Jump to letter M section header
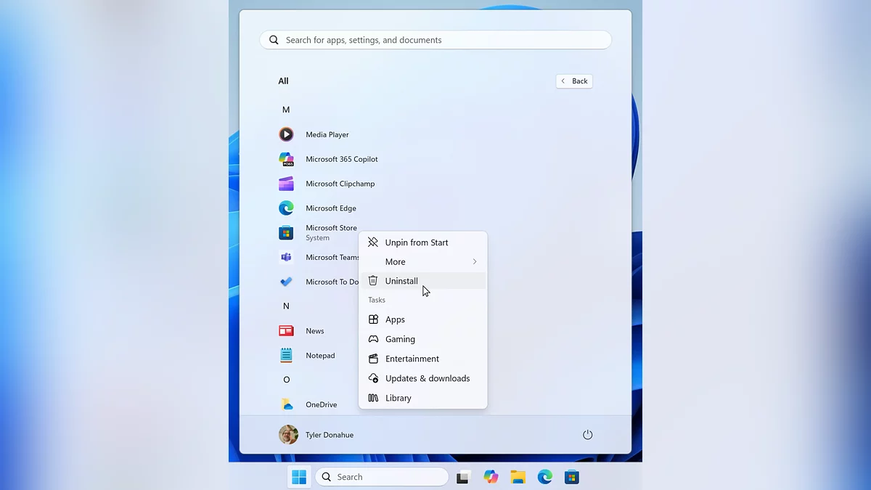Screen dimensions: 871x490 point(286,110)
